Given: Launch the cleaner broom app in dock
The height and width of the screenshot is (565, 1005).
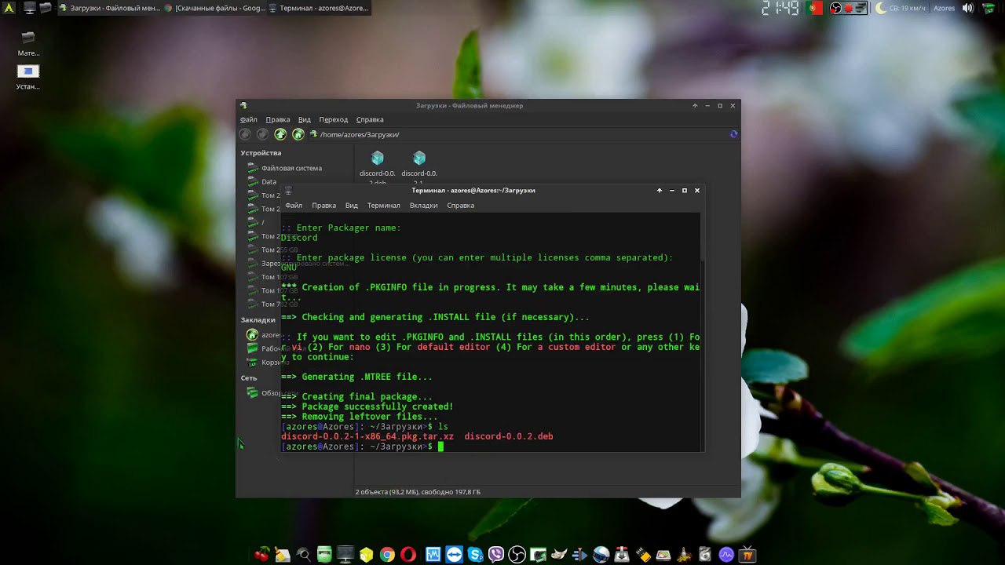Looking at the screenshot, I should coord(283,555).
